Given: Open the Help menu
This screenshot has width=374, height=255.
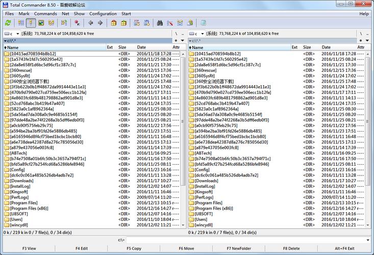Looking at the screenshot, I should [x=364, y=14].
